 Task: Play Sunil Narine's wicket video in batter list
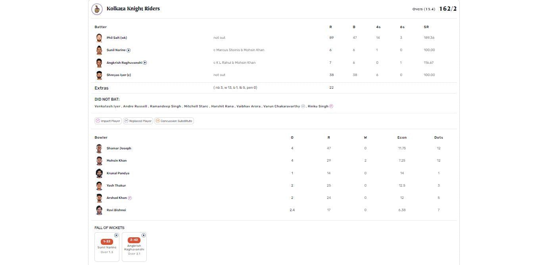click(x=129, y=50)
